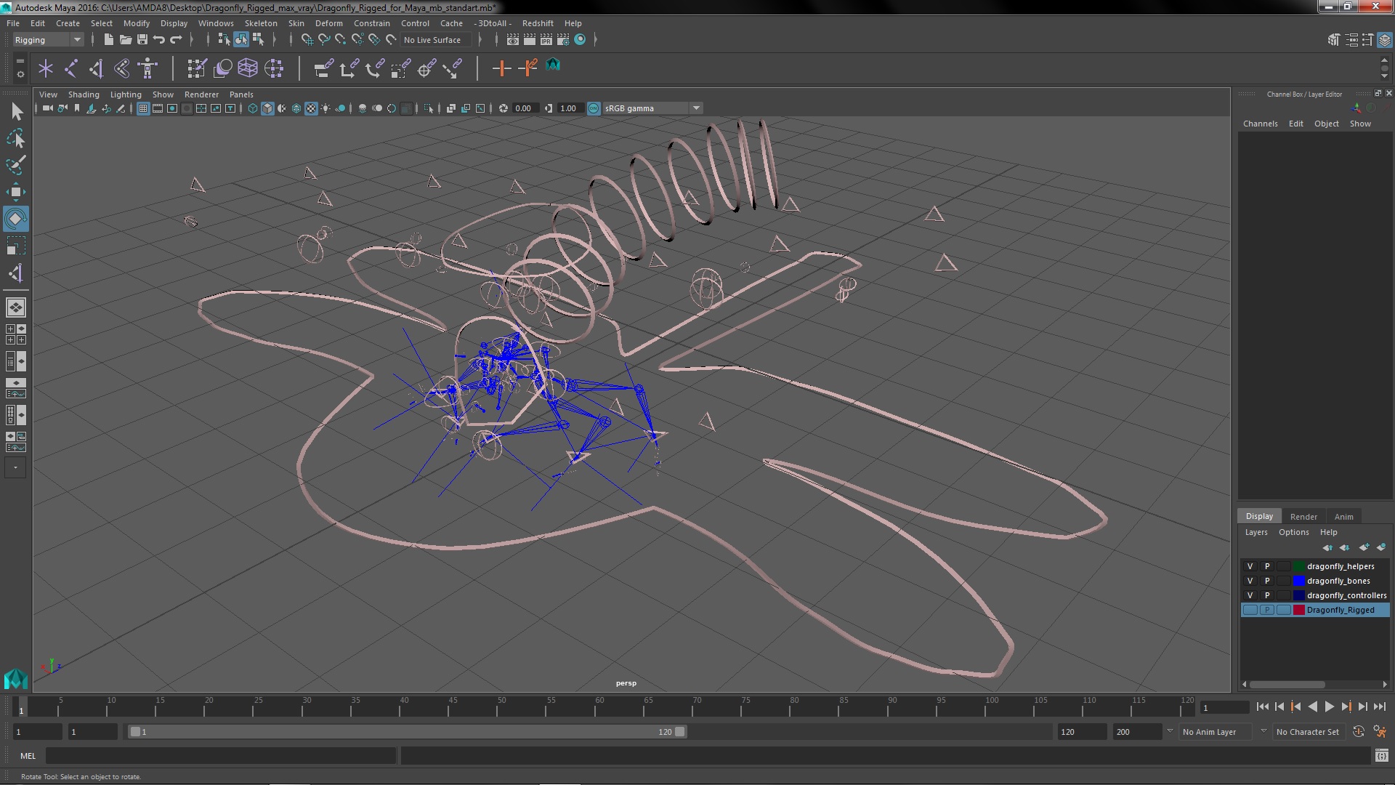Click the dragonfly_bones blue color swatch
1395x785 pixels.
coord(1298,581)
